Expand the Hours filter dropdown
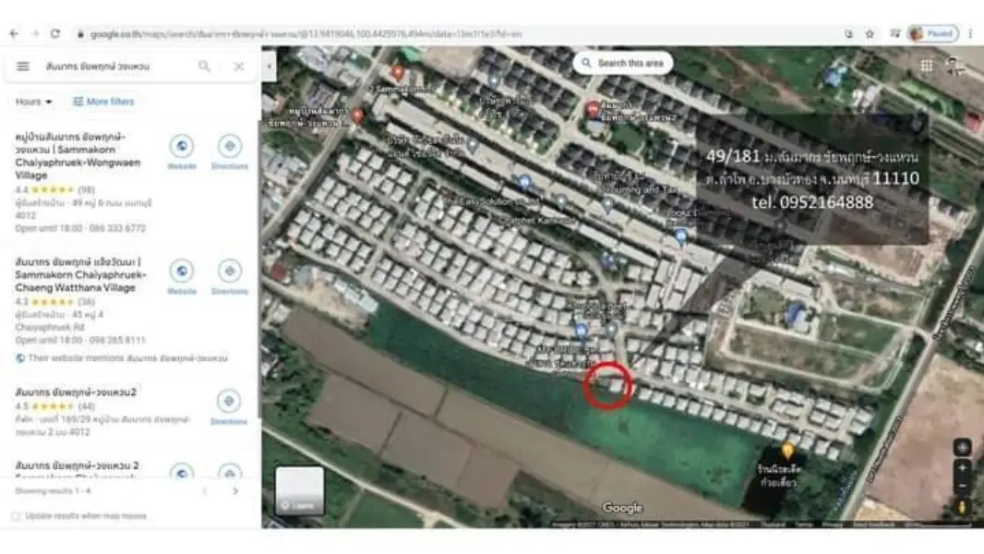984x554 pixels. tap(33, 102)
